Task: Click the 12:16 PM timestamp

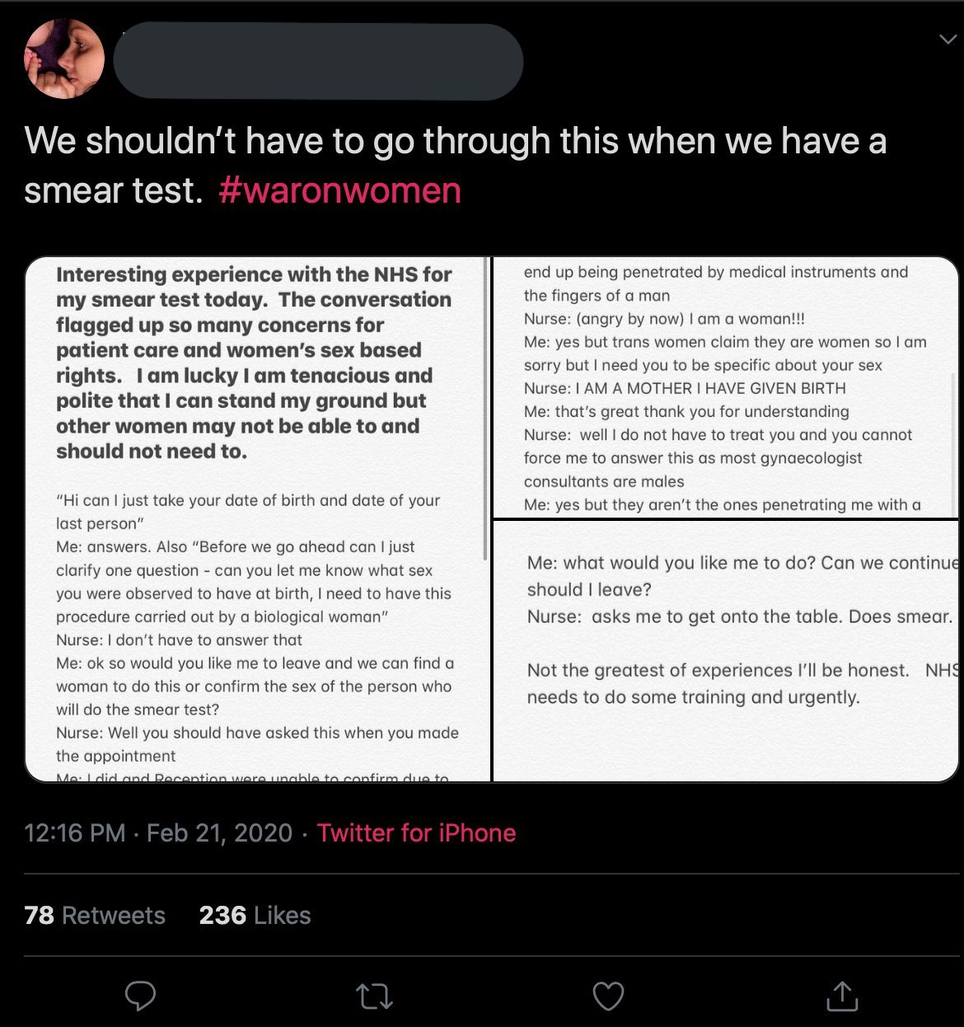Action: tap(75, 832)
